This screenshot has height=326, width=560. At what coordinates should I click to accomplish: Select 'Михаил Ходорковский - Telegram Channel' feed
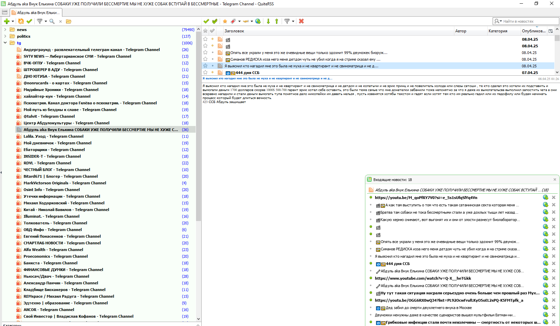pos(64,203)
